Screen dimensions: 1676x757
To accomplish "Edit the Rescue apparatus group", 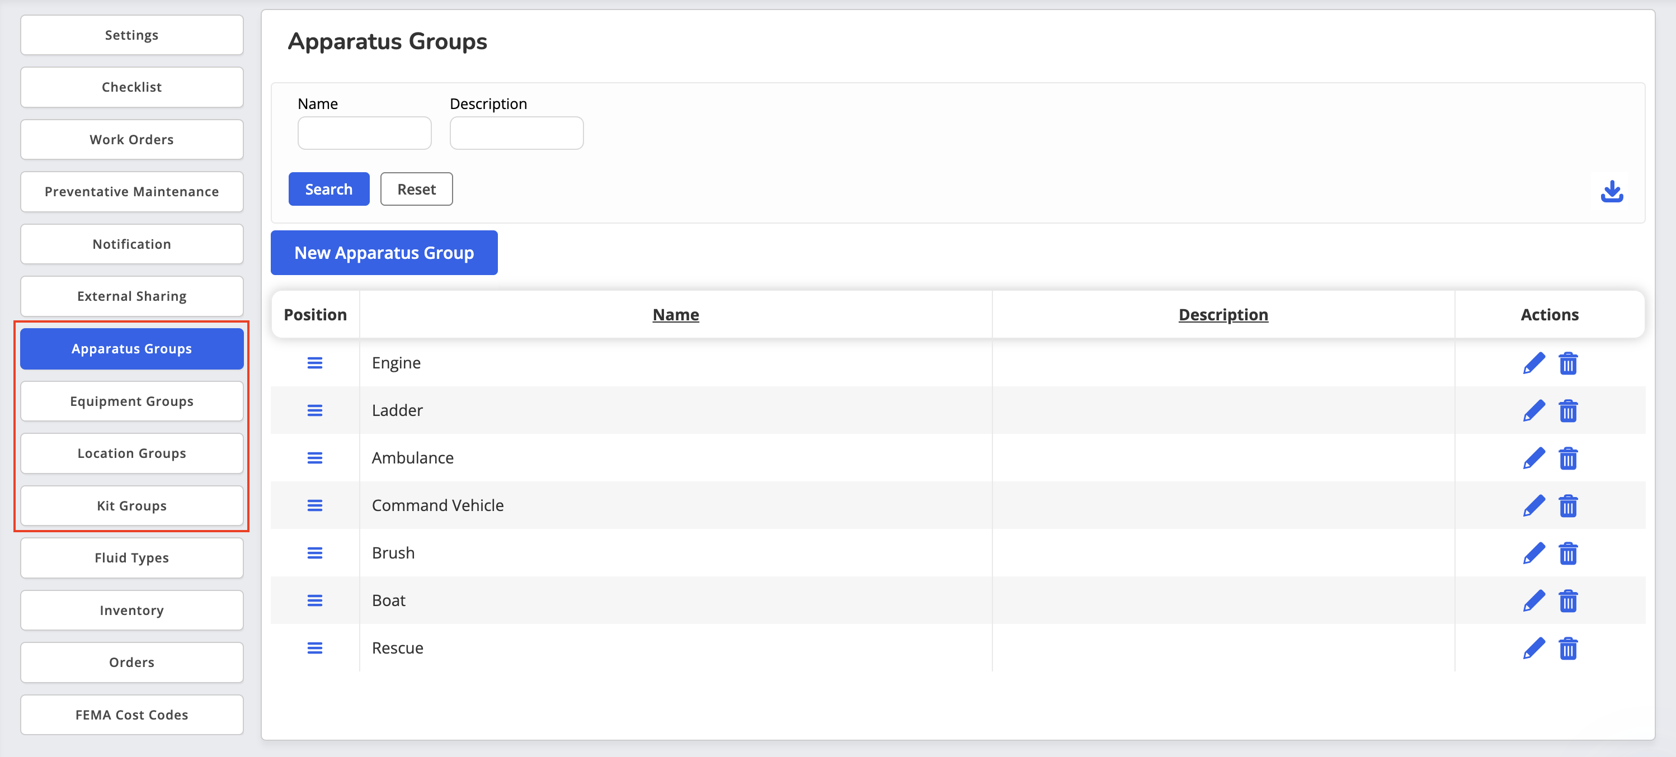I will point(1533,648).
